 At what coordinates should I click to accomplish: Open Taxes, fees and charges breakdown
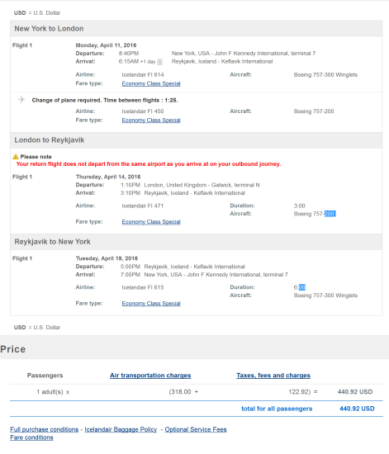tap(273, 376)
